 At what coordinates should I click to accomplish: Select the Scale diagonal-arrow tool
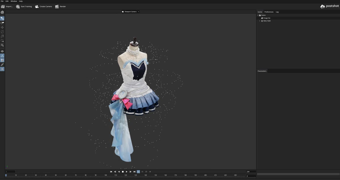click(x=2, y=36)
